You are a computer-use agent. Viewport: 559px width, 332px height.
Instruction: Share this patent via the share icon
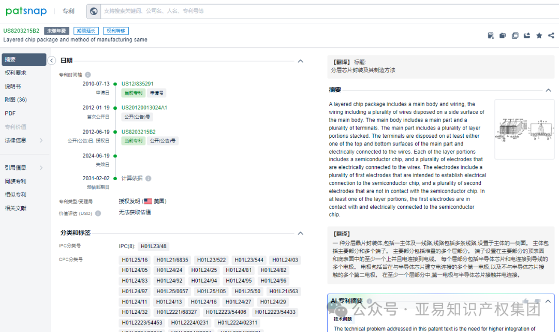(551, 35)
